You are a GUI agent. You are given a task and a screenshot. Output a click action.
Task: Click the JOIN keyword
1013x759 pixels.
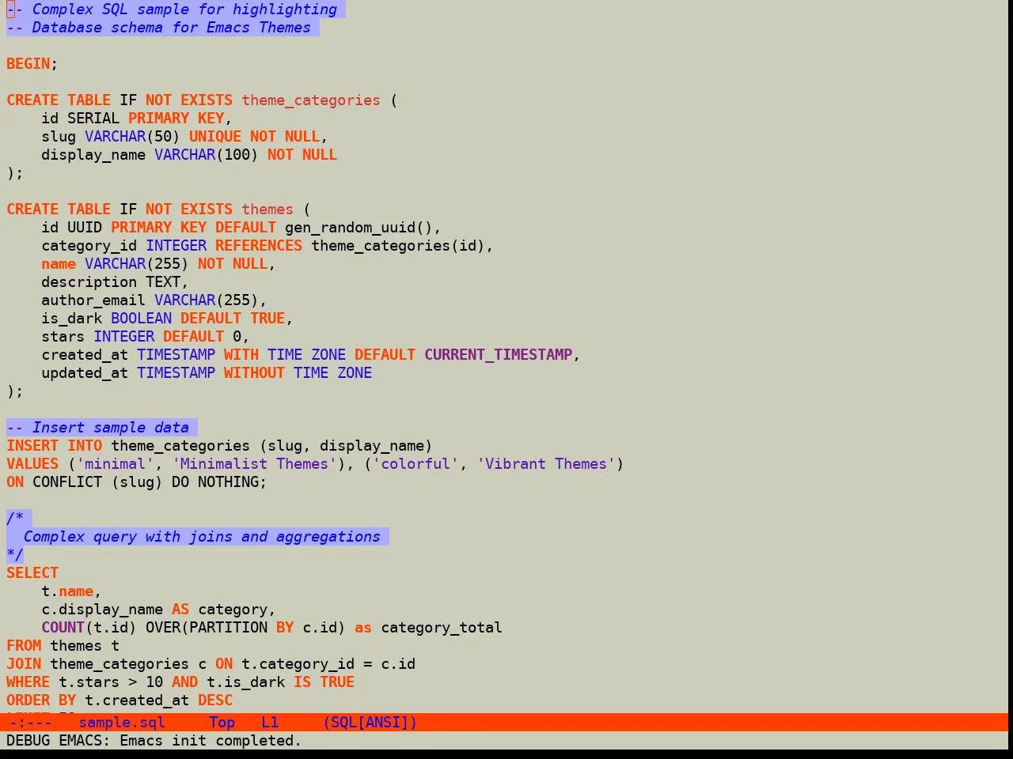[24, 664]
